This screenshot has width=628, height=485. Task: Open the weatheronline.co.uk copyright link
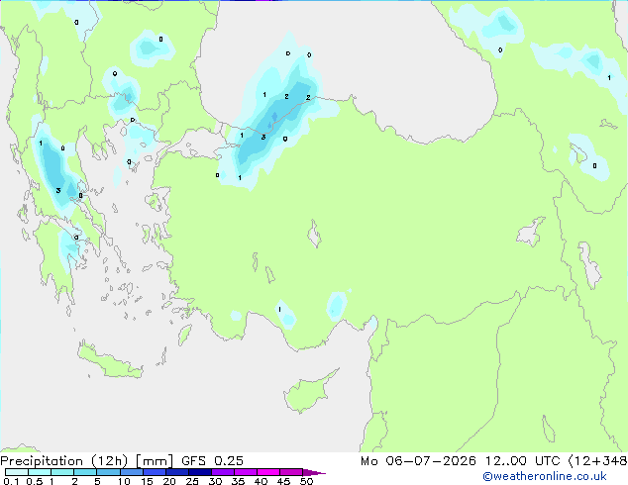coord(545,476)
